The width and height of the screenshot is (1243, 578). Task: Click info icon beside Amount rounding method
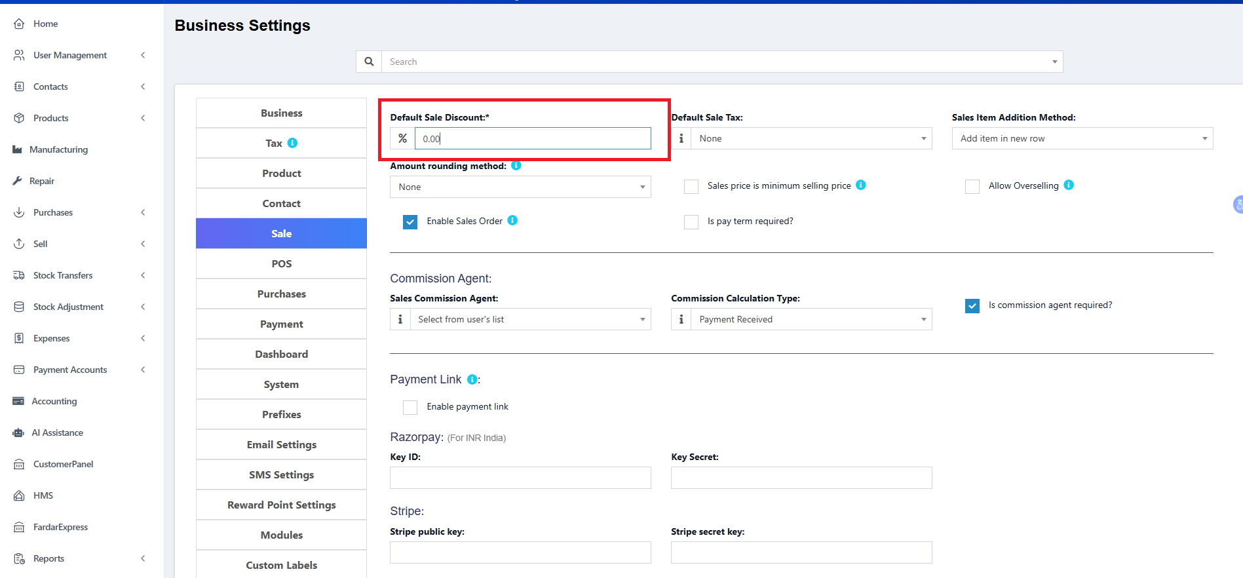click(x=516, y=166)
